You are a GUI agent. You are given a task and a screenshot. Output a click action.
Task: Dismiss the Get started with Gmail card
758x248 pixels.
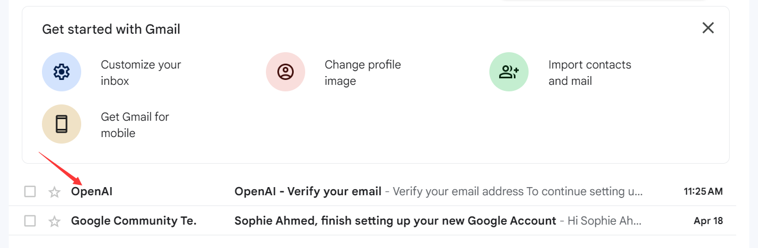(x=708, y=28)
